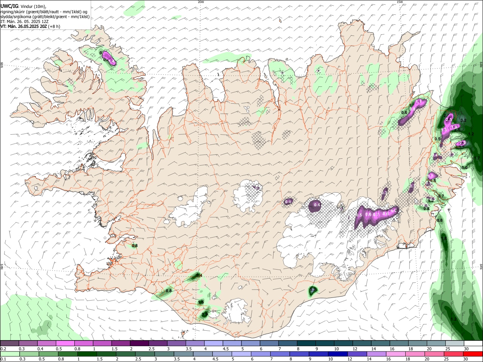Click the lightest green 0.1 swatch in rain legend
The image size is (483, 362).
pyautogui.click(x=10, y=354)
